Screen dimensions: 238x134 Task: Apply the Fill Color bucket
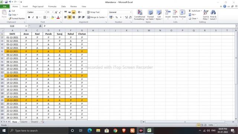pyautogui.click(x=52, y=17)
